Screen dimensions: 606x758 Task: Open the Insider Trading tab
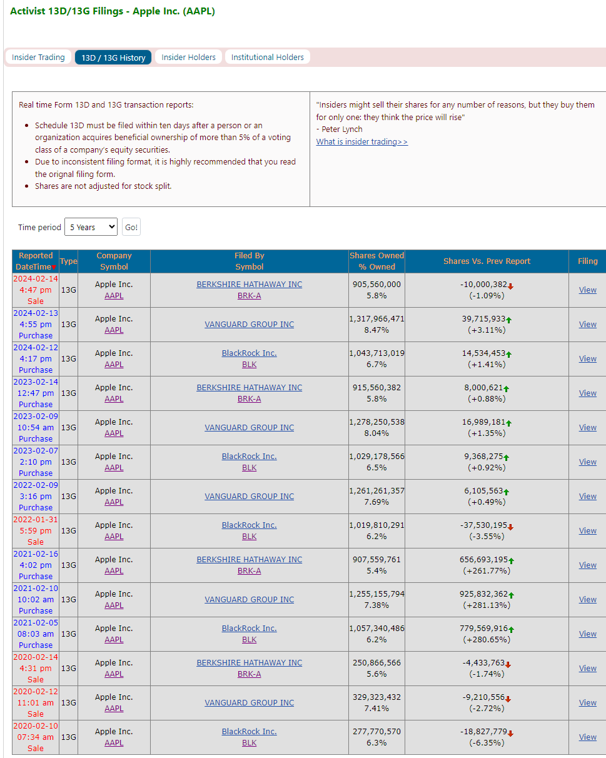[38, 58]
